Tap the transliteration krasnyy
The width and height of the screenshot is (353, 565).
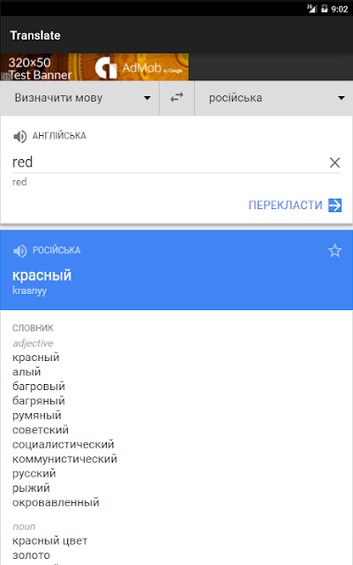point(29,290)
